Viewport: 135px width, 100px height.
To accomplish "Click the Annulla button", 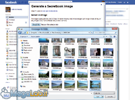I will (x=110, y=97).
